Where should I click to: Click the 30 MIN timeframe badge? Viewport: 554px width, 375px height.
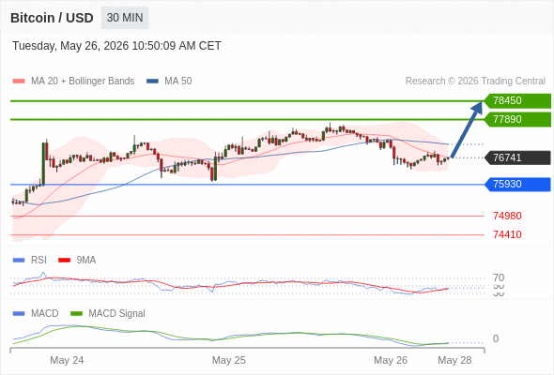coord(125,18)
